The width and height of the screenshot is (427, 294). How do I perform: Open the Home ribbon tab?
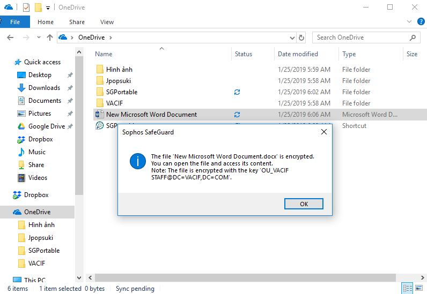[x=46, y=22]
